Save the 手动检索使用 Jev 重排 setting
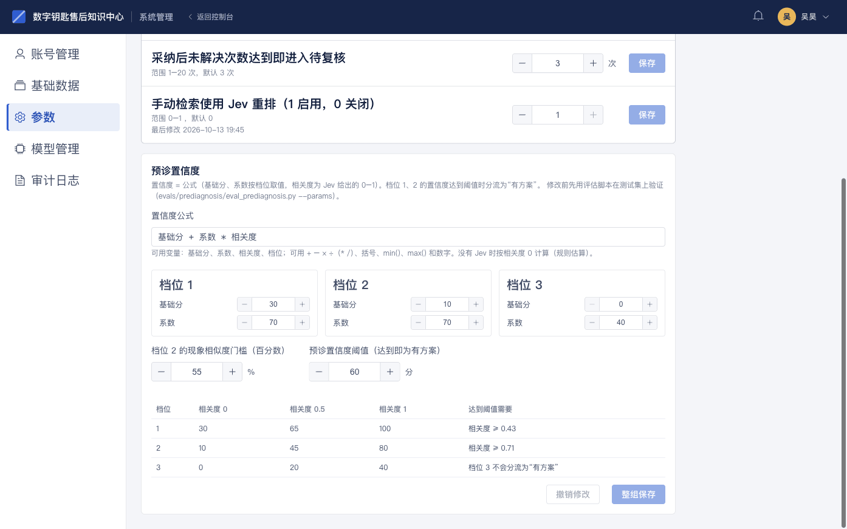 point(647,115)
